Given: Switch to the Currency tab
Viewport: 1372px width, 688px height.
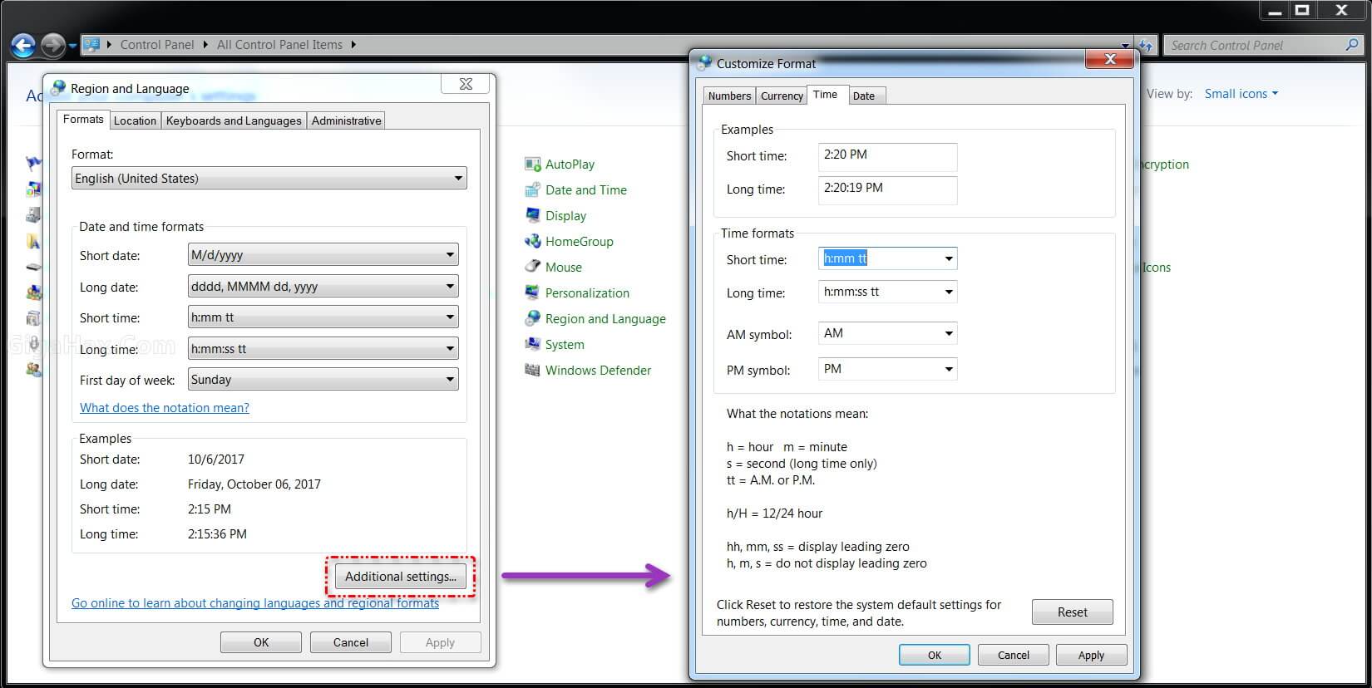Looking at the screenshot, I should tap(782, 96).
